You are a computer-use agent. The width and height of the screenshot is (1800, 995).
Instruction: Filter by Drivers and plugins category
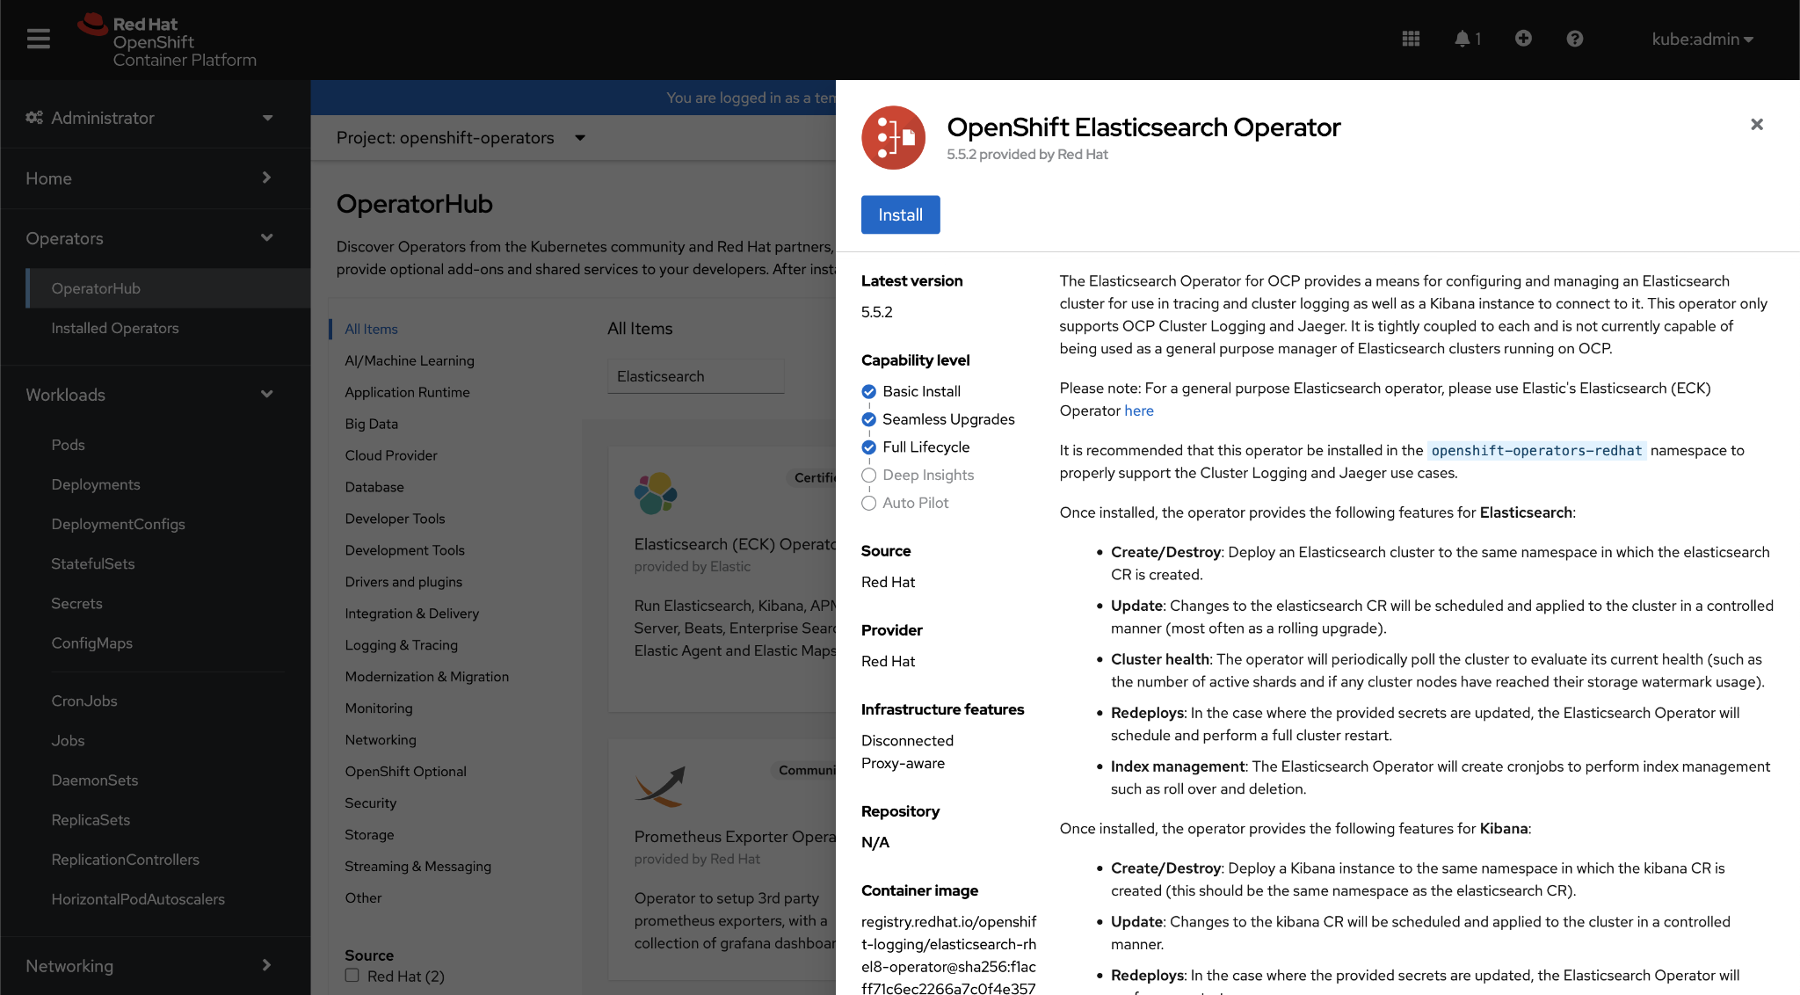pyautogui.click(x=403, y=582)
